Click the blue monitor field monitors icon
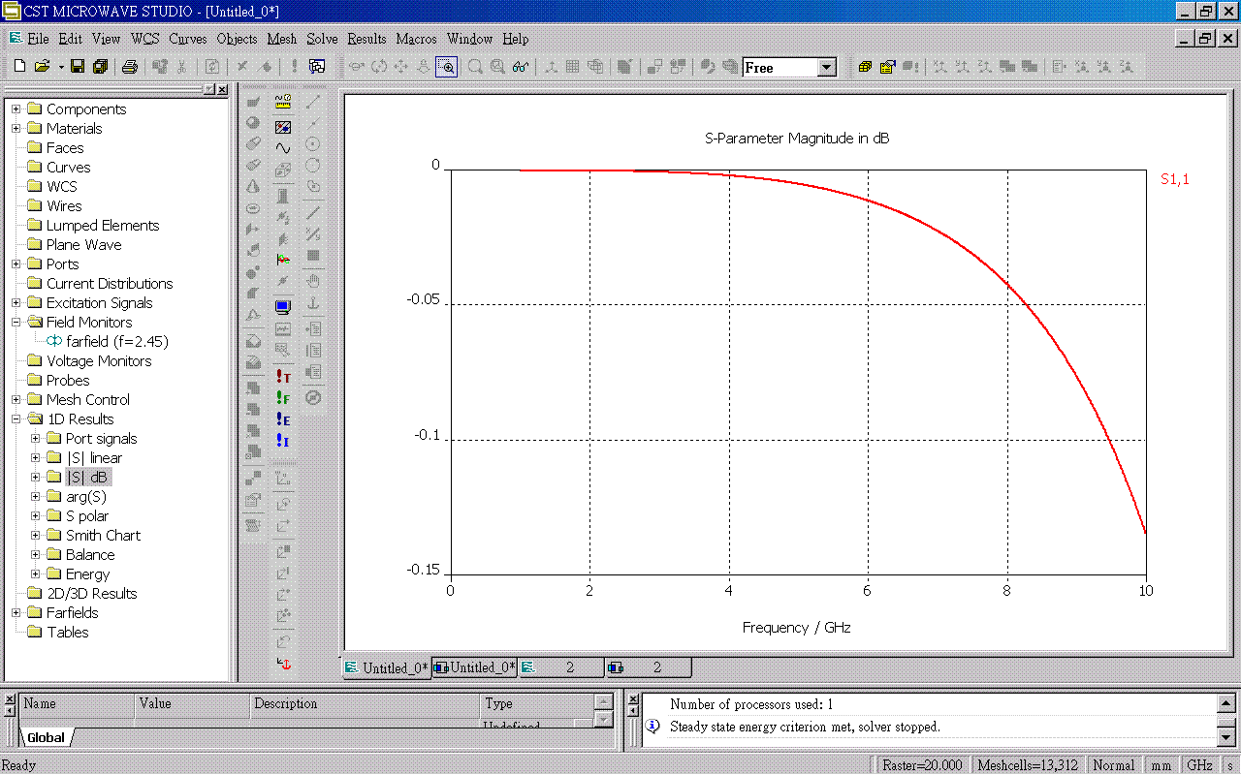This screenshot has width=1241, height=775. tap(283, 307)
